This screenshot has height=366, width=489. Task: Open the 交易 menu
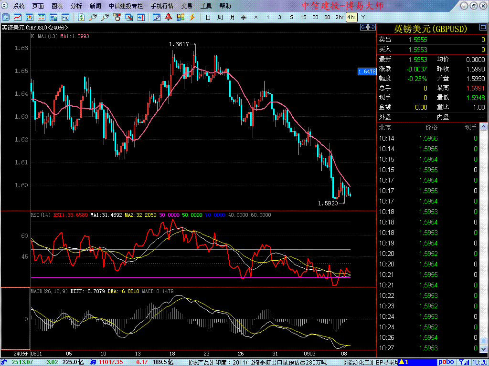click(x=187, y=6)
